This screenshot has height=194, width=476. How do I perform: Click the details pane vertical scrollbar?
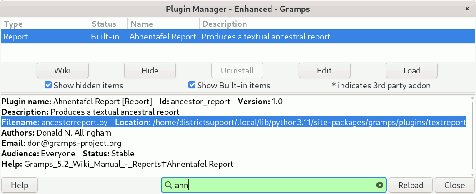click(x=473, y=136)
